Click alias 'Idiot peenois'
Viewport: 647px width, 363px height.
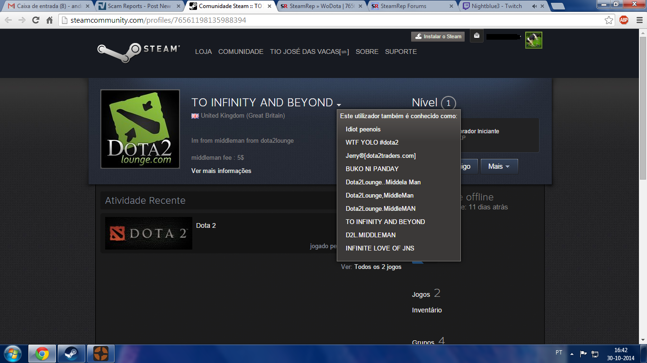pyautogui.click(x=363, y=129)
